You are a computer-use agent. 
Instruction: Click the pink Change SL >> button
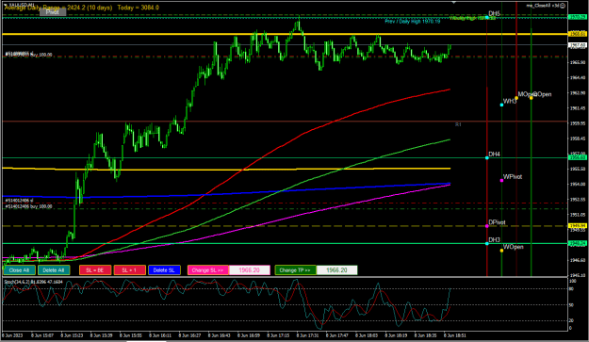(207, 269)
